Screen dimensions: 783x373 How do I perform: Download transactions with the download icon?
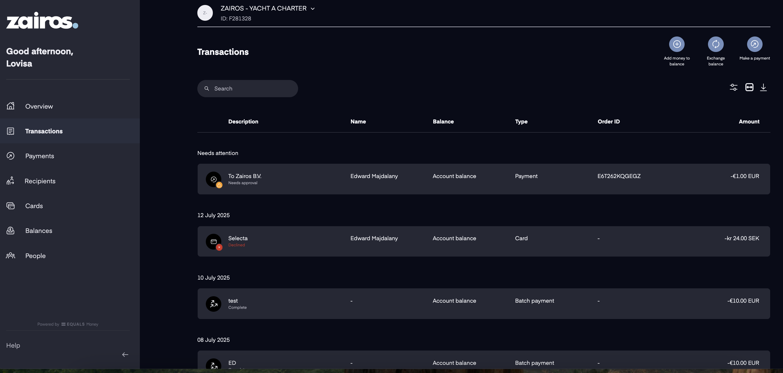pyautogui.click(x=763, y=88)
